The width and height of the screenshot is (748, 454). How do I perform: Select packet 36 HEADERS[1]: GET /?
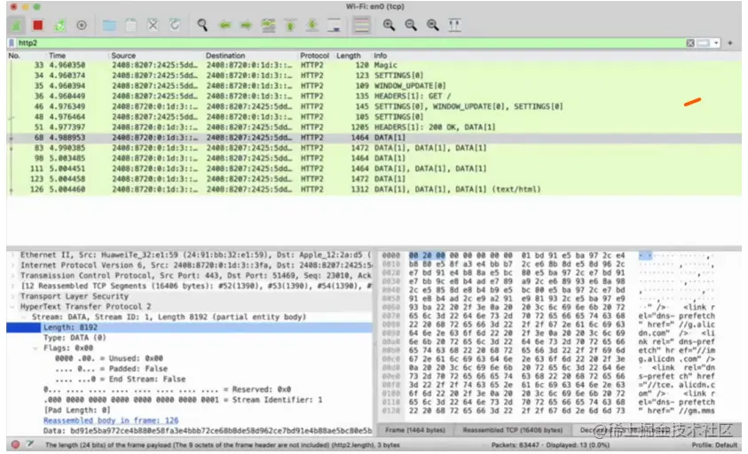pos(374,97)
